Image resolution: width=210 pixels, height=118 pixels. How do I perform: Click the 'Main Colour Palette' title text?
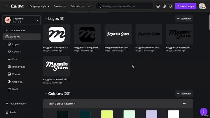coord(60,104)
